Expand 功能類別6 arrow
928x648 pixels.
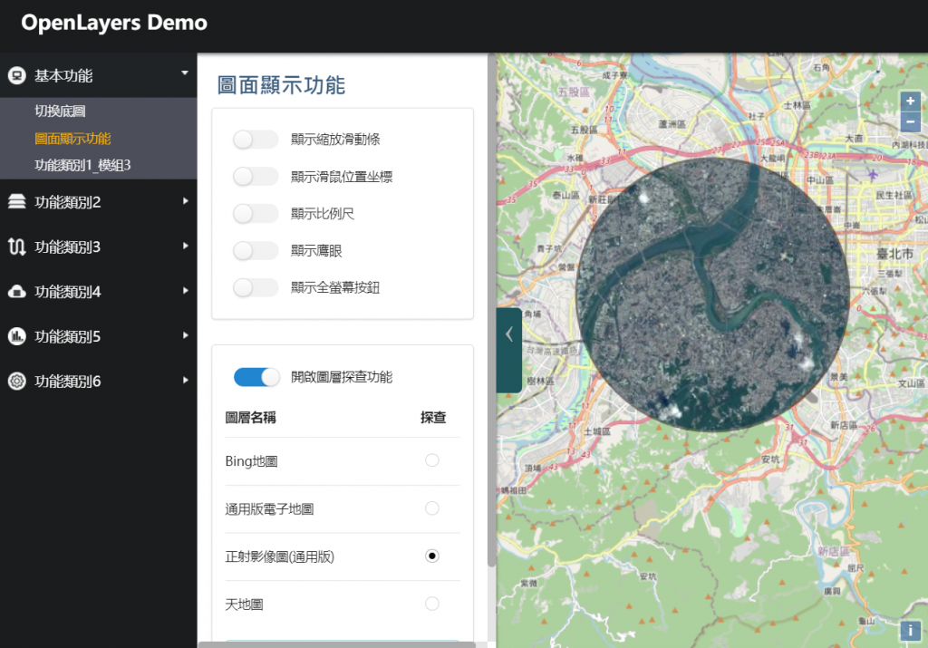point(185,380)
